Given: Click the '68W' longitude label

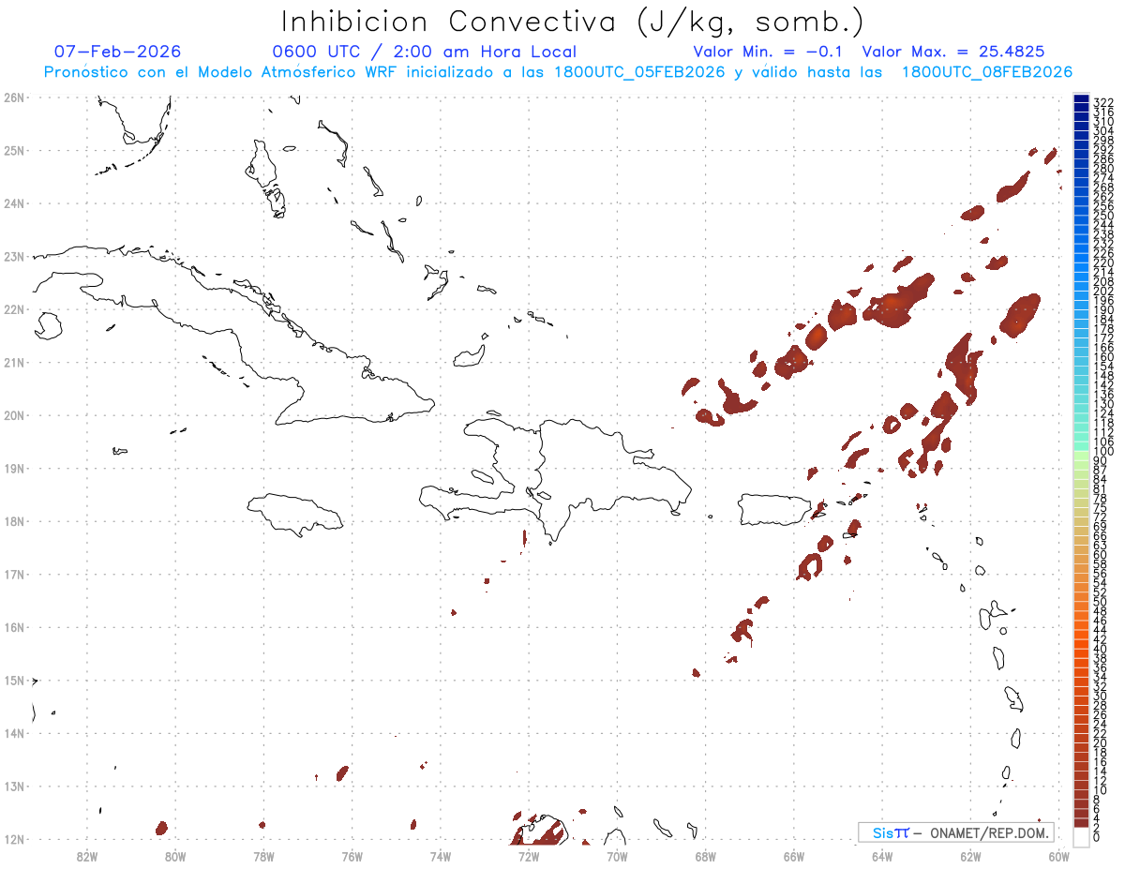Looking at the screenshot, I should click(x=705, y=856).
